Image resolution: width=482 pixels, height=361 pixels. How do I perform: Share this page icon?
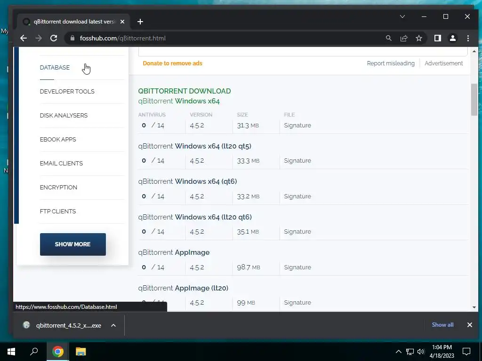click(x=403, y=38)
